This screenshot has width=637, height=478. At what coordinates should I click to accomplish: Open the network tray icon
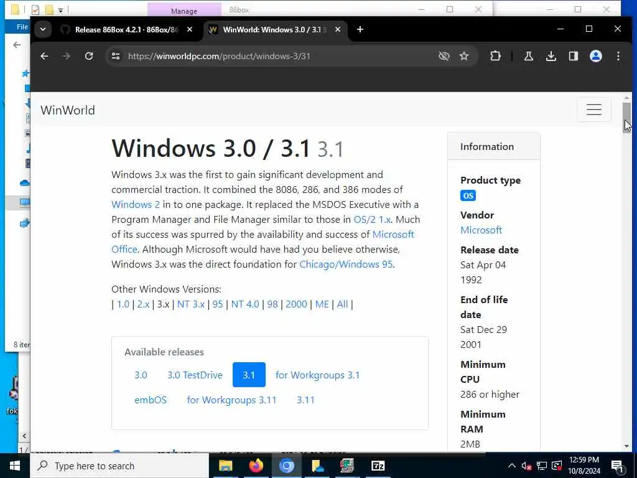(x=542, y=466)
